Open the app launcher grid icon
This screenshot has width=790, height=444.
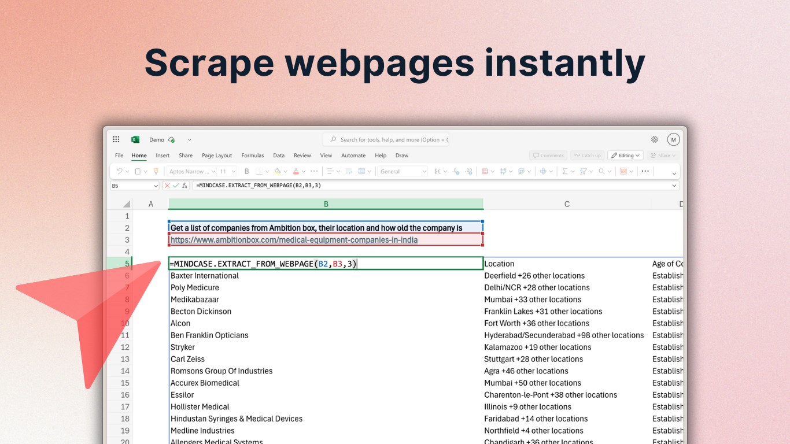coord(116,139)
